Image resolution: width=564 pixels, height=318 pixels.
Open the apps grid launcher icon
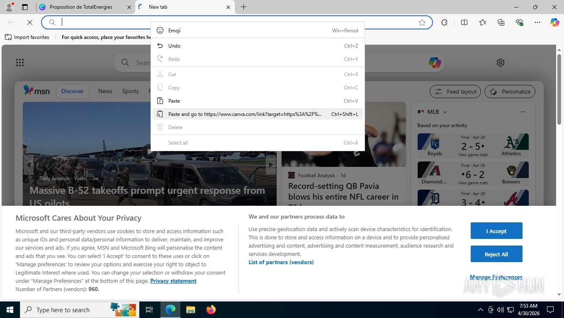pos(20,63)
